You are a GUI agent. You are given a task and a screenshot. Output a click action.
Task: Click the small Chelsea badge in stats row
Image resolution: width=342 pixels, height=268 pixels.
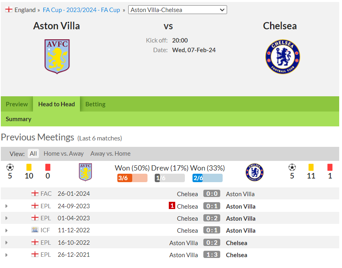click(254, 172)
